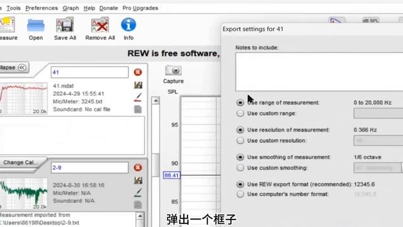This screenshot has height=227, width=403.
Task: Select Use custom smoothing
Action: [241, 168]
